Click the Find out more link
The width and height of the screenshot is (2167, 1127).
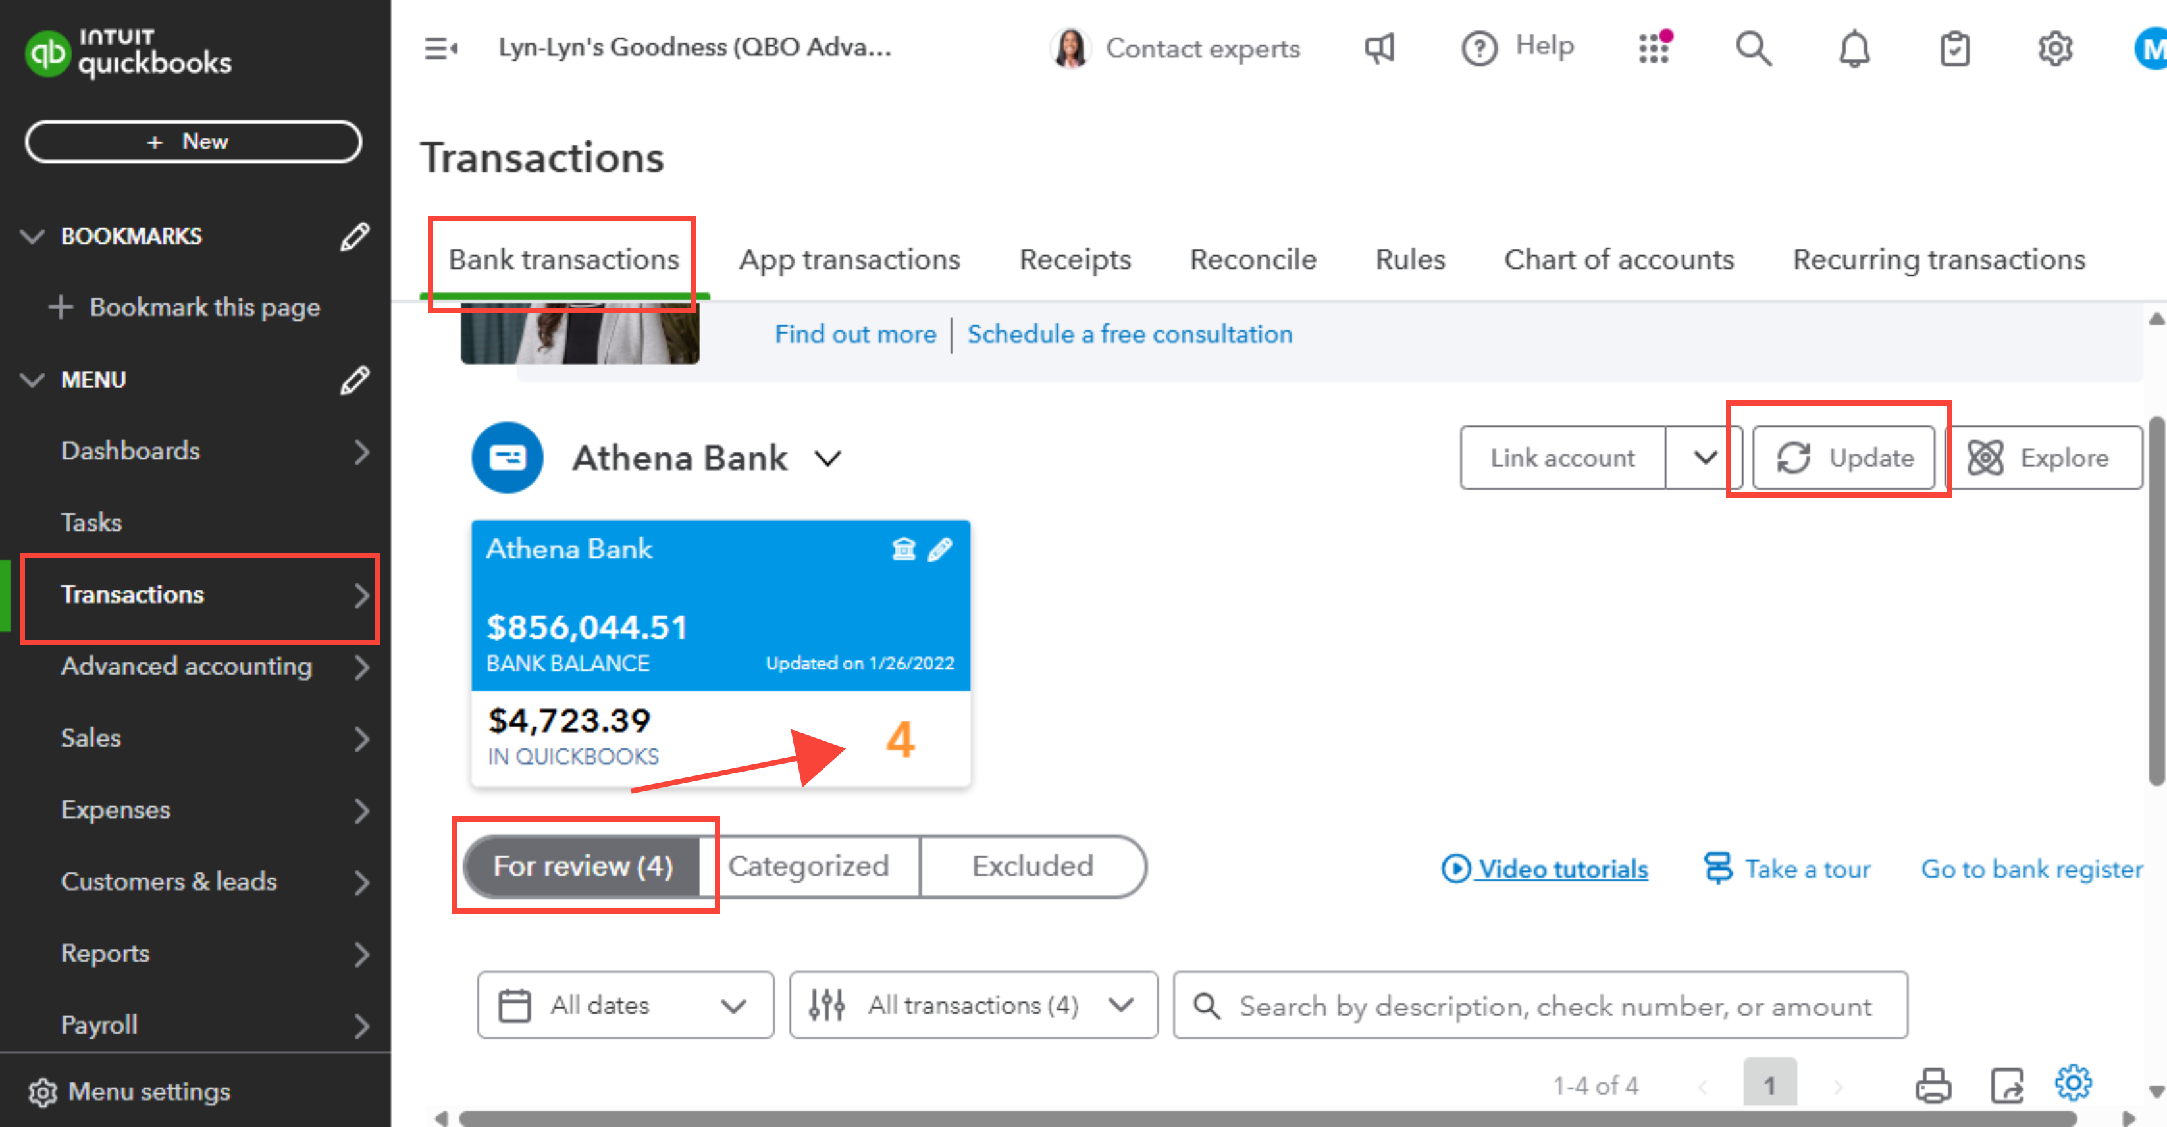(854, 334)
